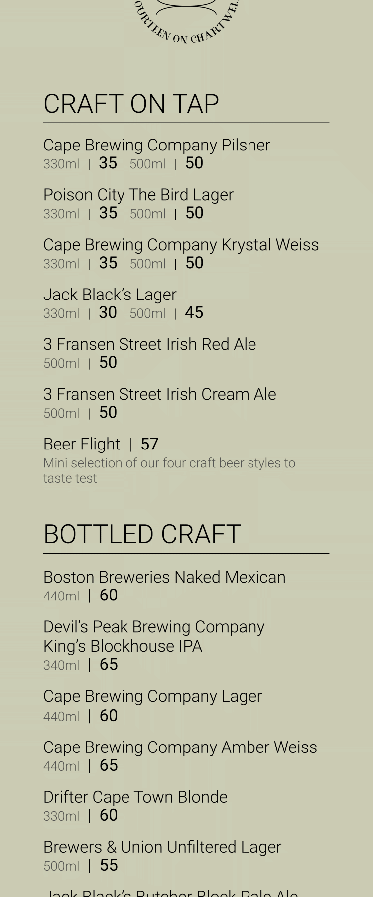Select the 500ml price 50 for Pilsner
Image resolution: width=373 pixels, height=897 pixels.
tap(194, 163)
